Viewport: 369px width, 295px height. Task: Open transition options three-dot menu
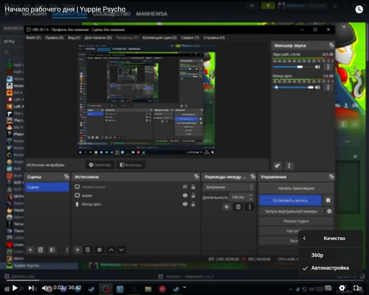click(x=250, y=207)
